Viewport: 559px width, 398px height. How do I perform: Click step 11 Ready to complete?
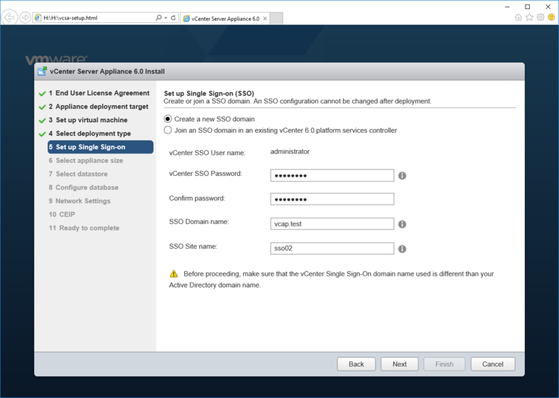pyautogui.click(x=84, y=228)
